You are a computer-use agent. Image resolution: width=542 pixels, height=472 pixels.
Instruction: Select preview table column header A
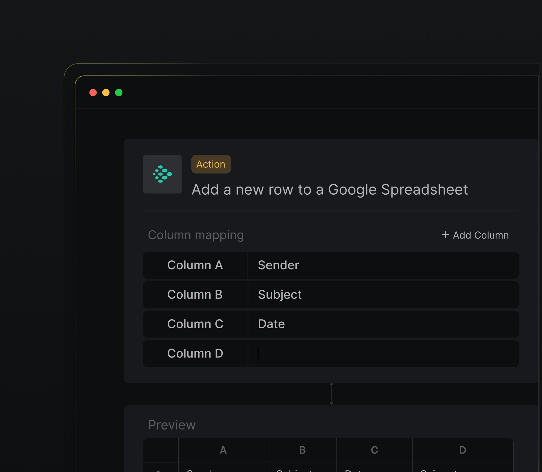pos(223,450)
